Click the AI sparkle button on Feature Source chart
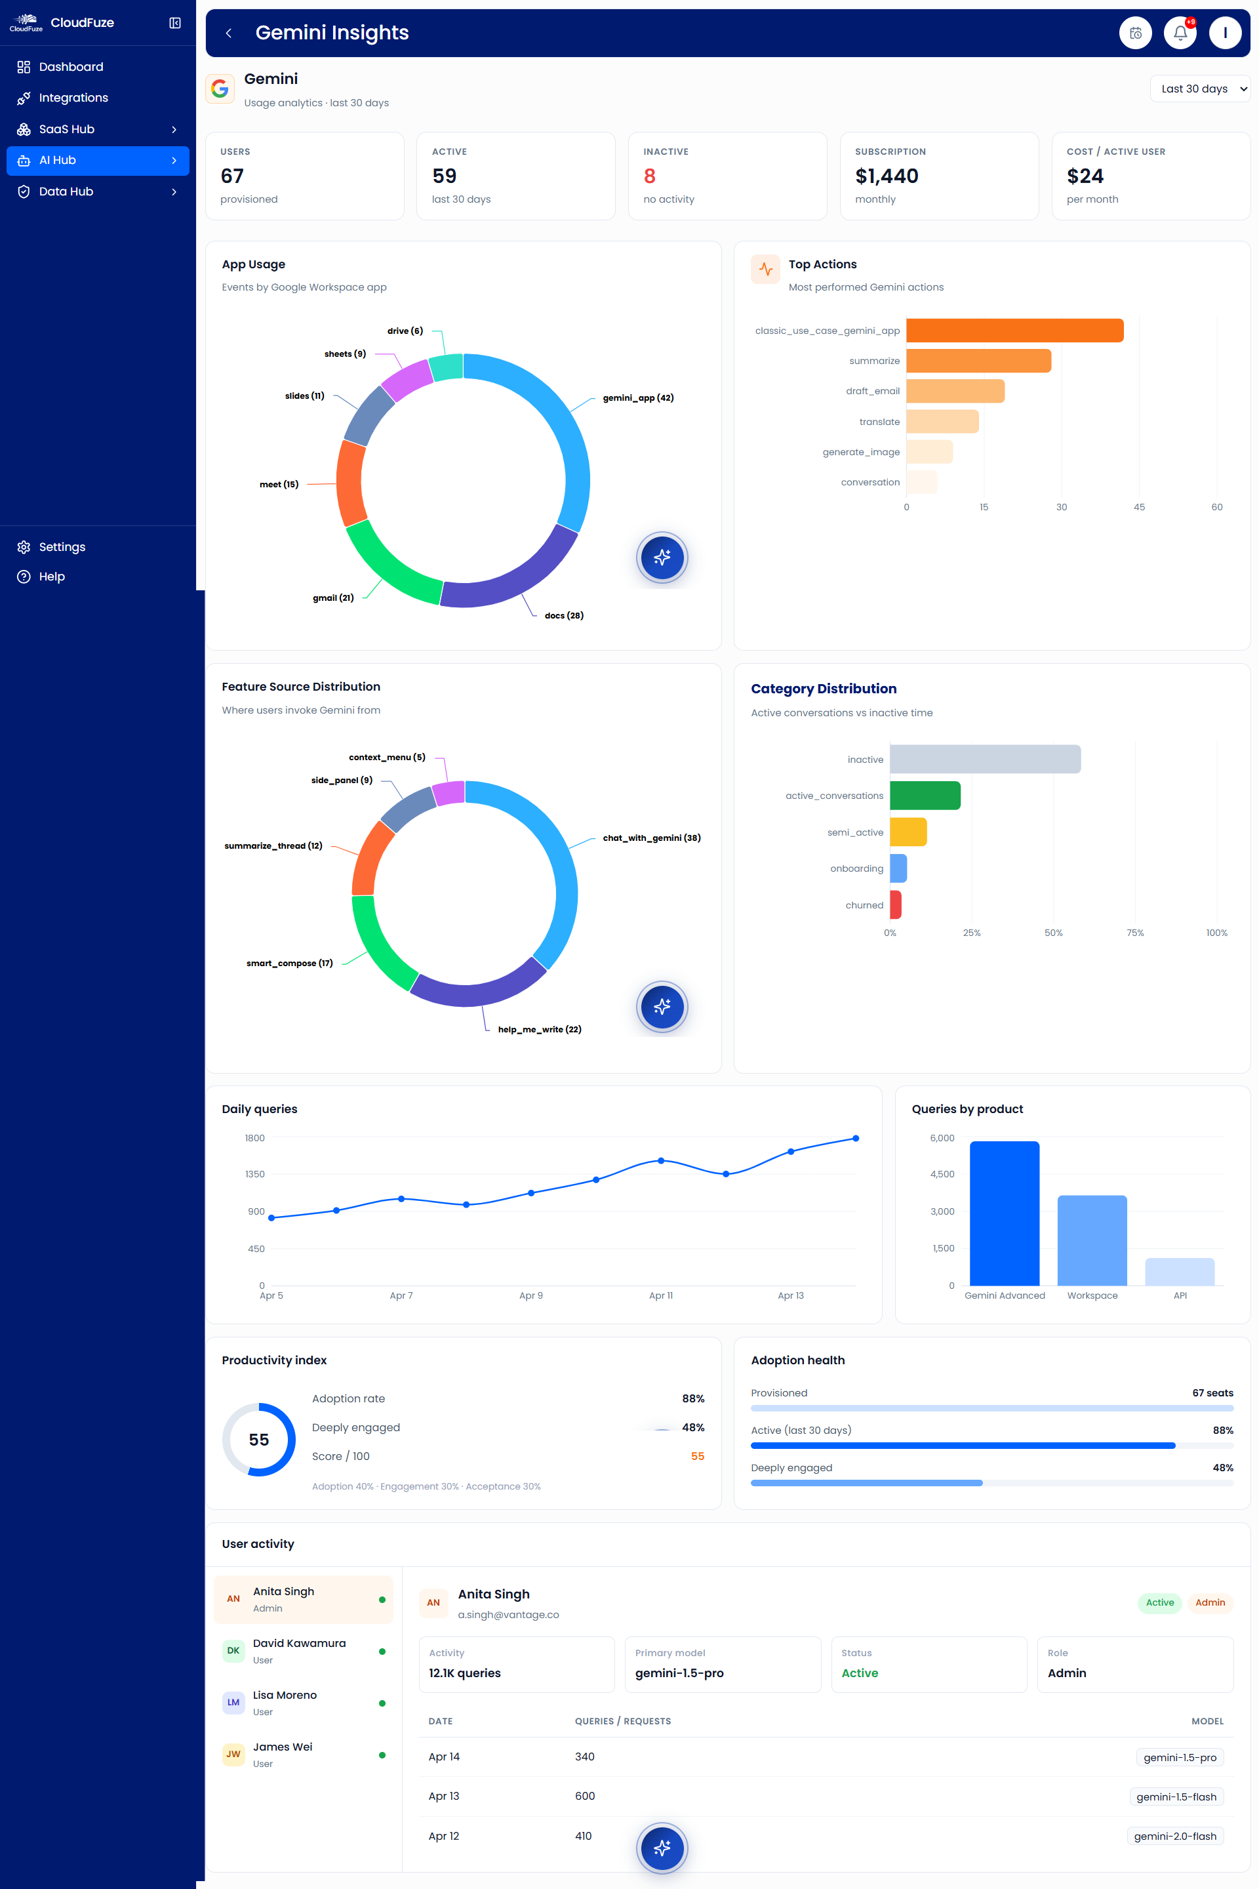The image size is (1259, 1889). point(662,1006)
